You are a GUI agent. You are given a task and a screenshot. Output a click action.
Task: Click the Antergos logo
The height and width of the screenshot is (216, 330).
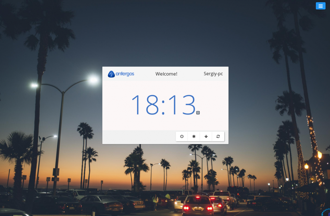coord(121,74)
